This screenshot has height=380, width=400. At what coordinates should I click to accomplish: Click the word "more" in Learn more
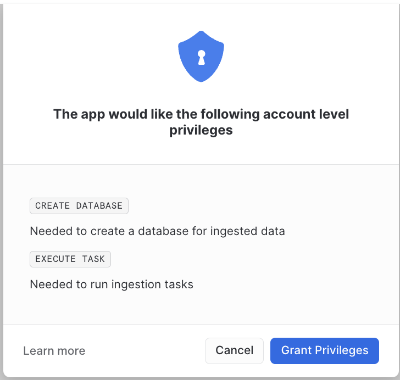[x=71, y=351]
